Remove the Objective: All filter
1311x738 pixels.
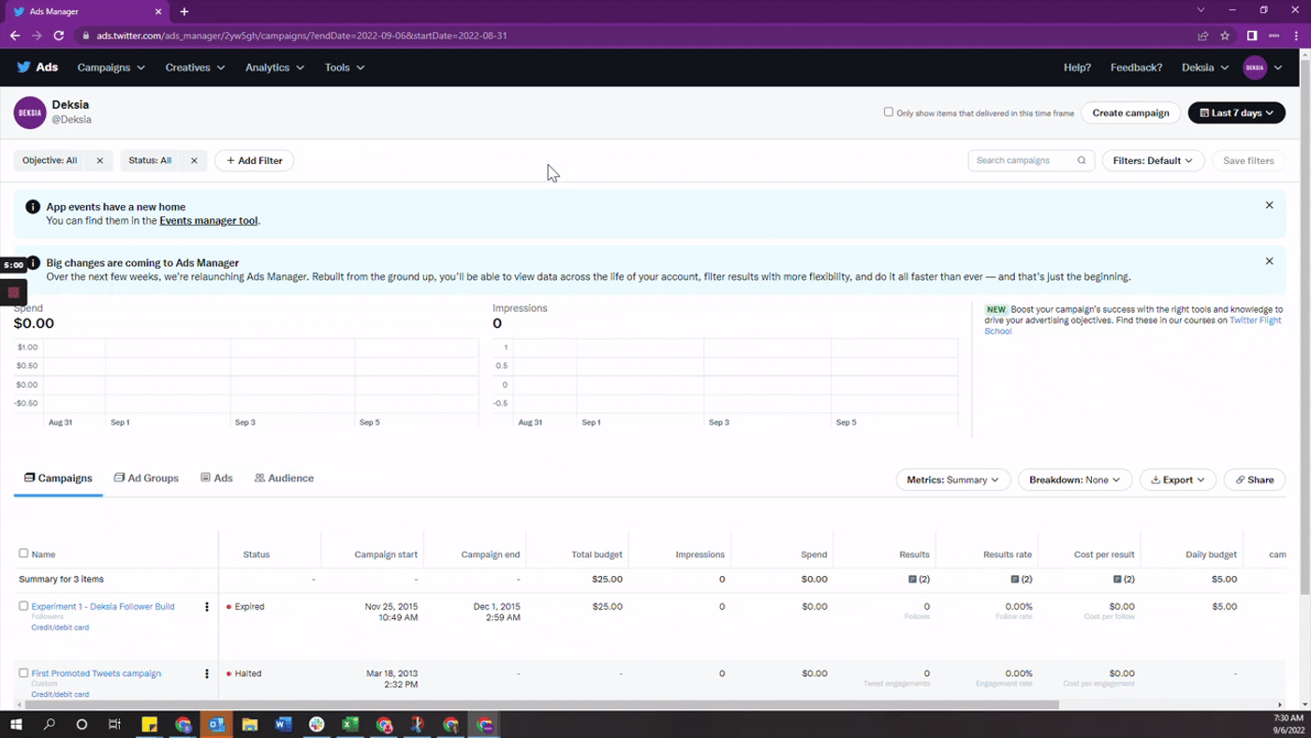[100, 161]
